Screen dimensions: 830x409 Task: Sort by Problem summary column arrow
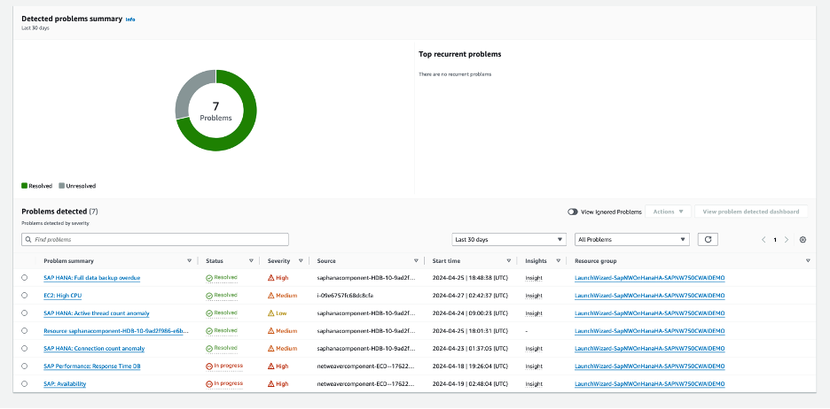(190, 261)
